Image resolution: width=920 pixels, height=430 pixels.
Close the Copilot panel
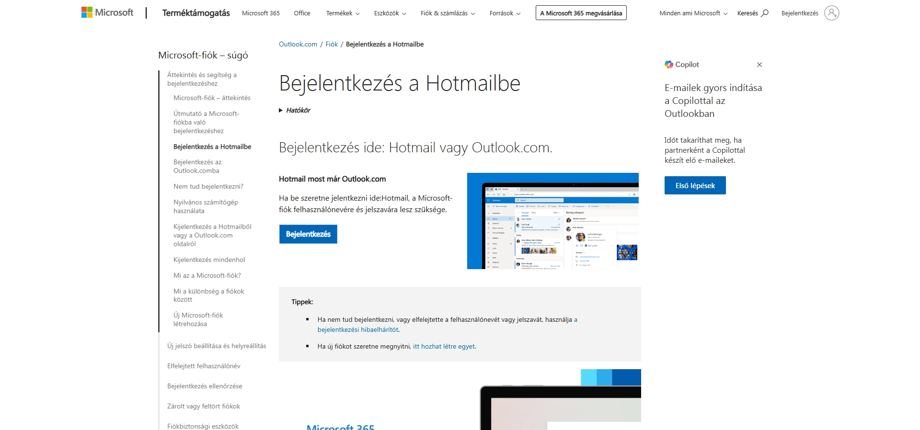(759, 65)
